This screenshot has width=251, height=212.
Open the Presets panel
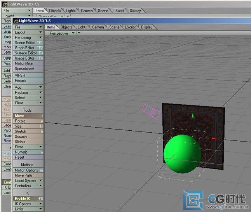click(28, 81)
